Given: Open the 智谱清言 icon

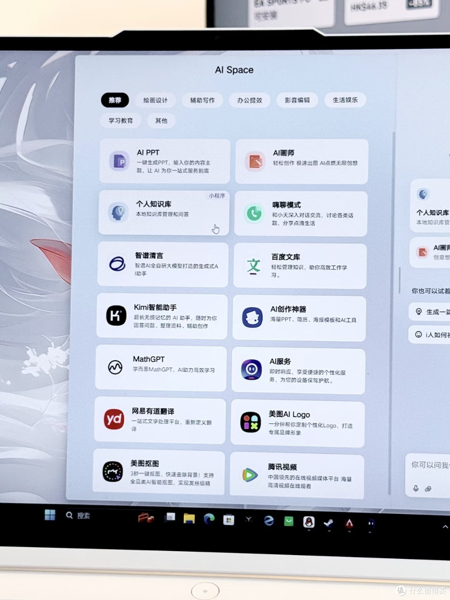Looking at the screenshot, I should click(x=117, y=264).
